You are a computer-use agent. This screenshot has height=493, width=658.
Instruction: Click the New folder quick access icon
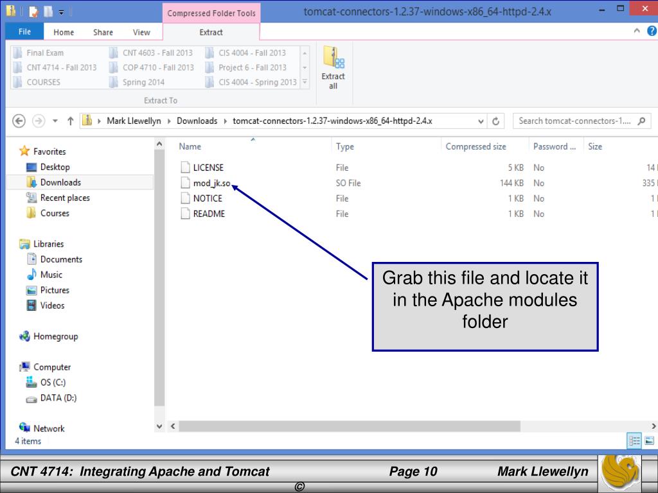tap(48, 12)
